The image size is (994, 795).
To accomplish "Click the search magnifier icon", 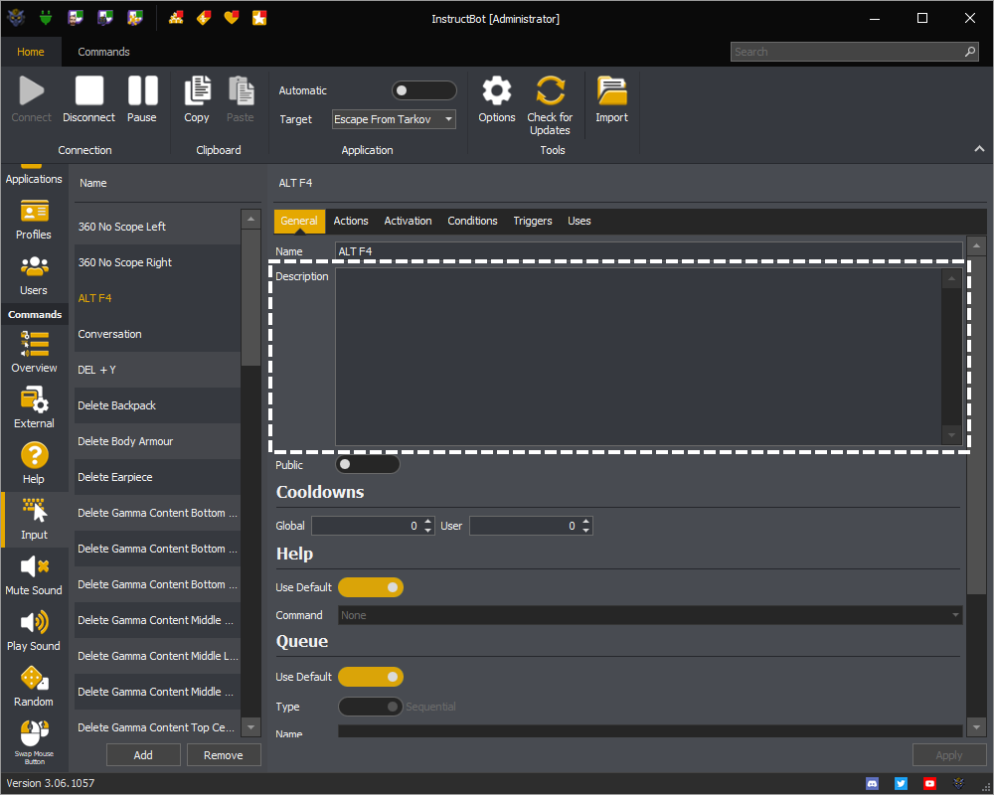I will (970, 52).
